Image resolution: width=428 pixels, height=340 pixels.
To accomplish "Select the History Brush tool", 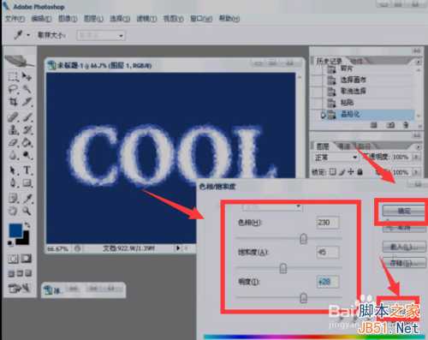I will click(x=27, y=130).
